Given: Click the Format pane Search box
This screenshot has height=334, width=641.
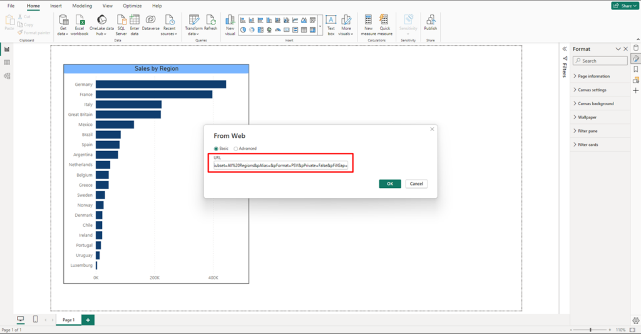Looking at the screenshot, I should tap(600, 61).
